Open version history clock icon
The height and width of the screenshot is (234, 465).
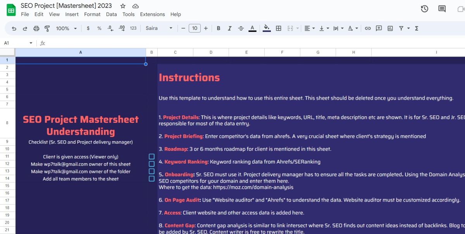pyautogui.click(x=424, y=9)
